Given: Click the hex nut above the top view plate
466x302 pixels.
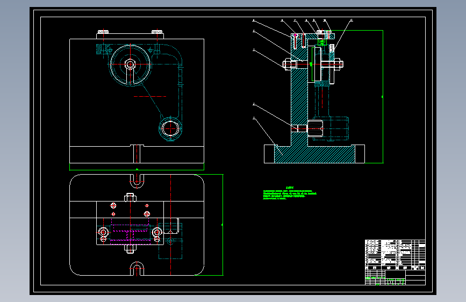Looking at the screenshot, I should [130, 197].
